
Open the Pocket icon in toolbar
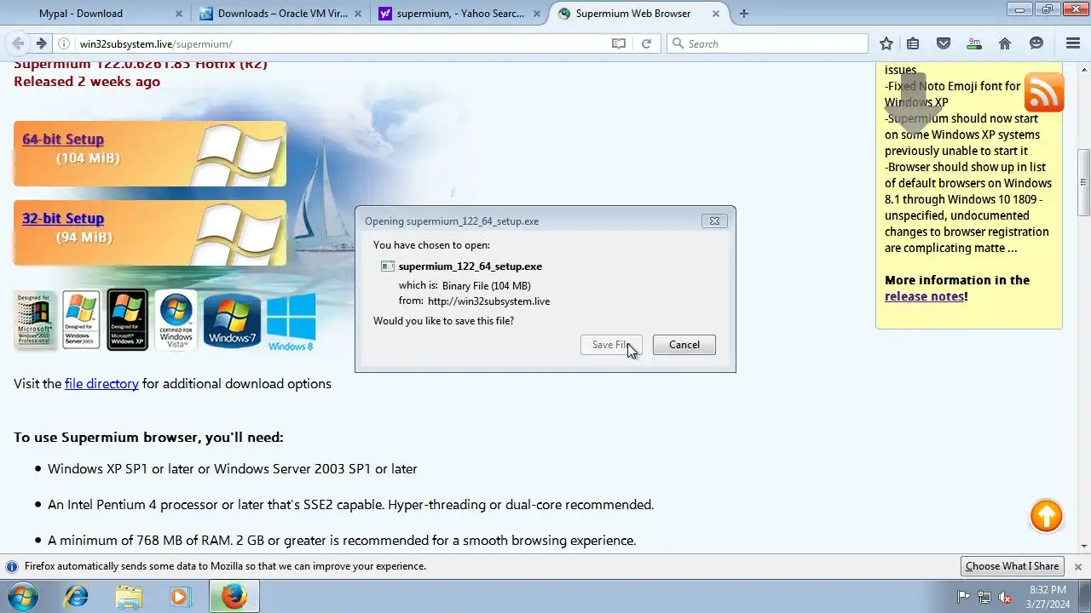click(944, 43)
